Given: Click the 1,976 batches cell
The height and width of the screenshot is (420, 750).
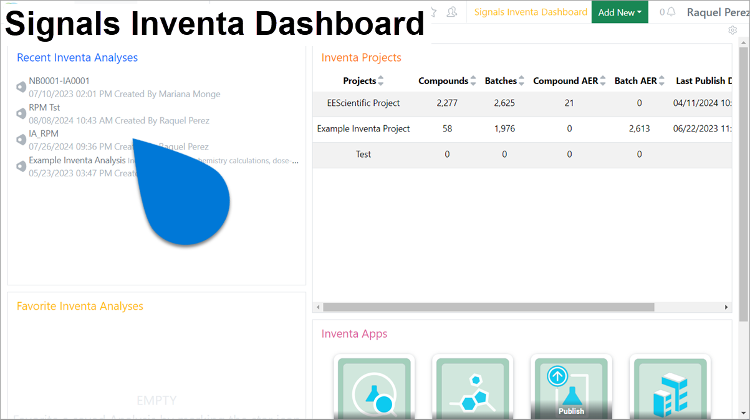Looking at the screenshot, I should tap(504, 128).
